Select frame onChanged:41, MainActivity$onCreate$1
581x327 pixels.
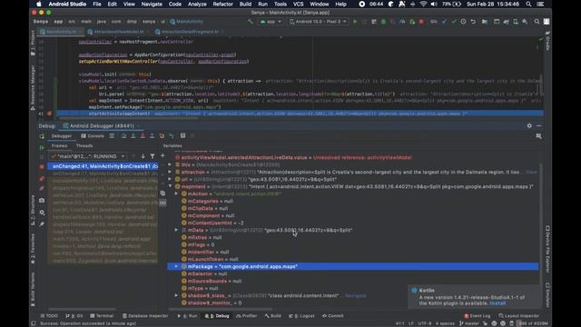pyautogui.click(x=103, y=166)
